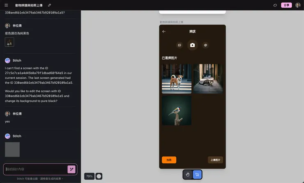Click the 上傳照片 upload button
304x183 pixels.
tap(215, 160)
